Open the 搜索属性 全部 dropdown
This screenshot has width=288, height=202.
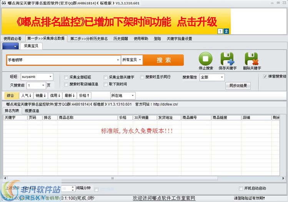(212, 77)
